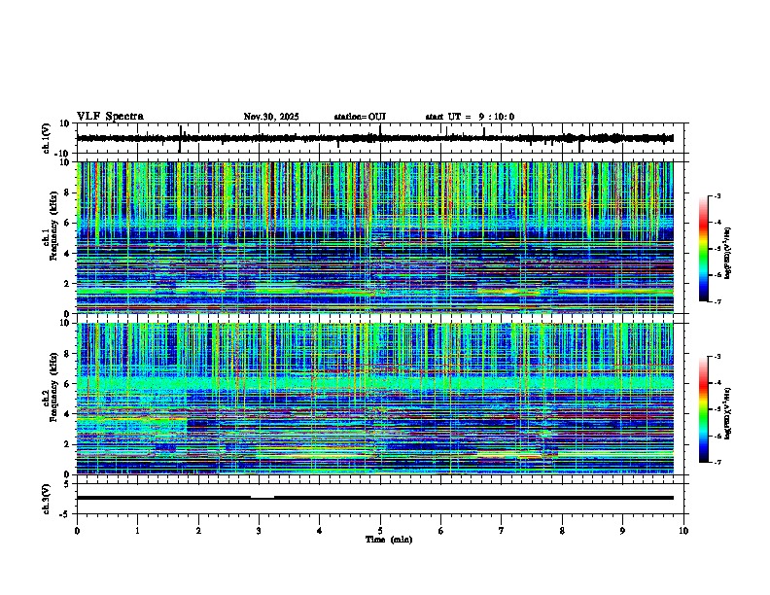Click the "ch.1(V)" axis label
The height and width of the screenshot is (595, 770).
click(x=47, y=138)
